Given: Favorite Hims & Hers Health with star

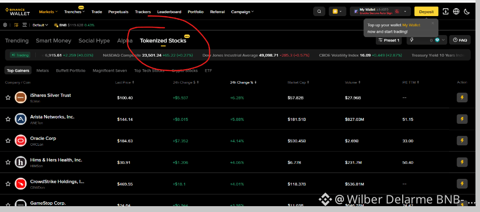Looking at the screenshot, I should click(x=8, y=162).
